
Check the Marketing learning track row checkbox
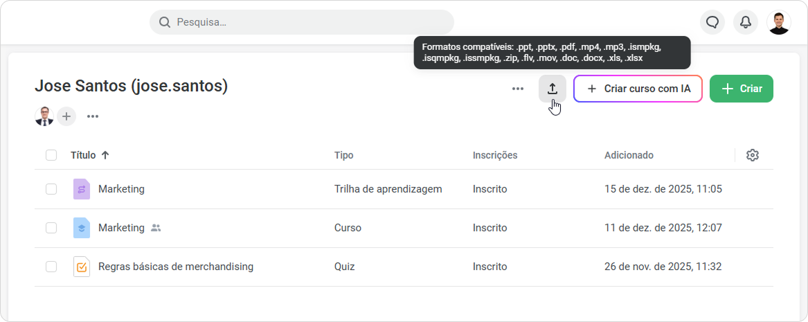tap(51, 189)
